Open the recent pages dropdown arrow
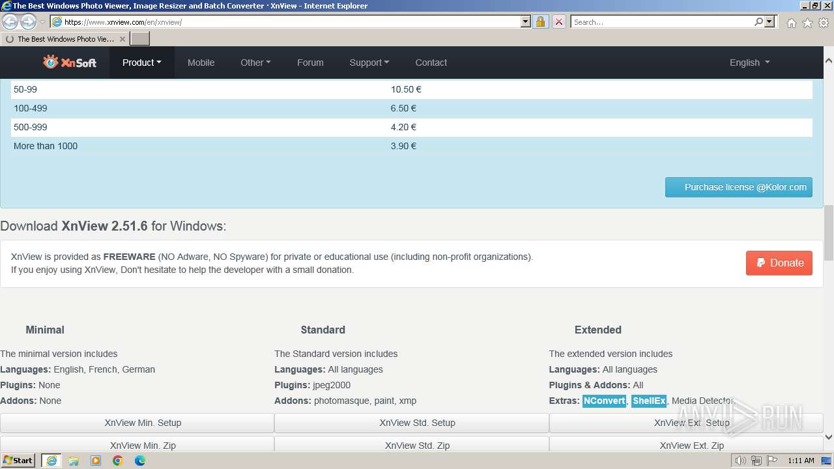The image size is (834, 469). (42, 22)
